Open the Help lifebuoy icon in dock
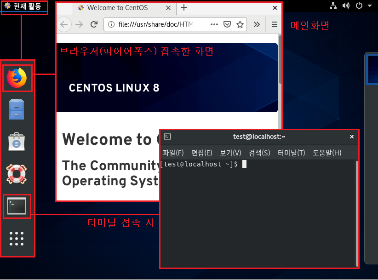Image resolution: width=378 pixels, height=280 pixels. click(x=17, y=174)
